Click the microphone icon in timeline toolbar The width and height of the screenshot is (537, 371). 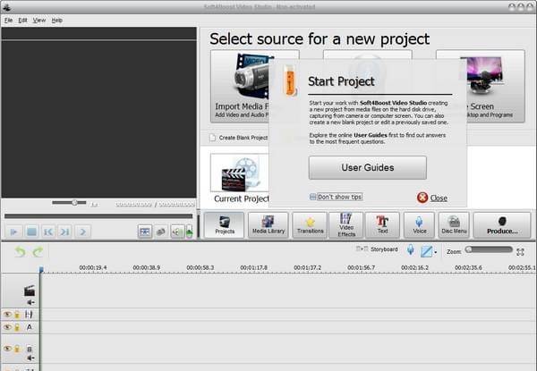pyautogui.click(x=410, y=250)
